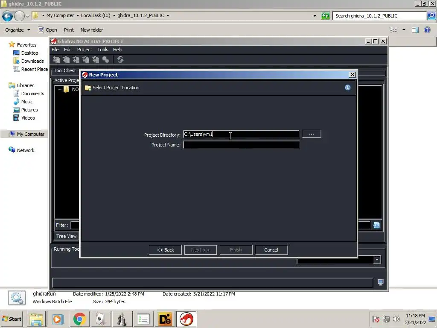Click the Search ghidra_10.1.2_PUBLIC box
The width and height of the screenshot is (437, 328).
click(379, 16)
